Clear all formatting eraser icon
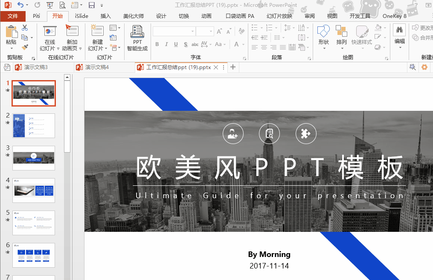Image resolution: width=433 pixels, height=280 pixels. [x=241, y=31]
